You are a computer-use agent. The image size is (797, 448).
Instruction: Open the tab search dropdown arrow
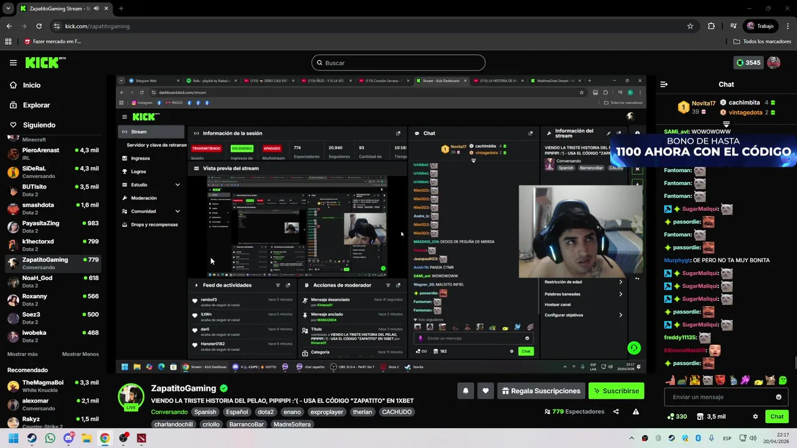[8, 9]
